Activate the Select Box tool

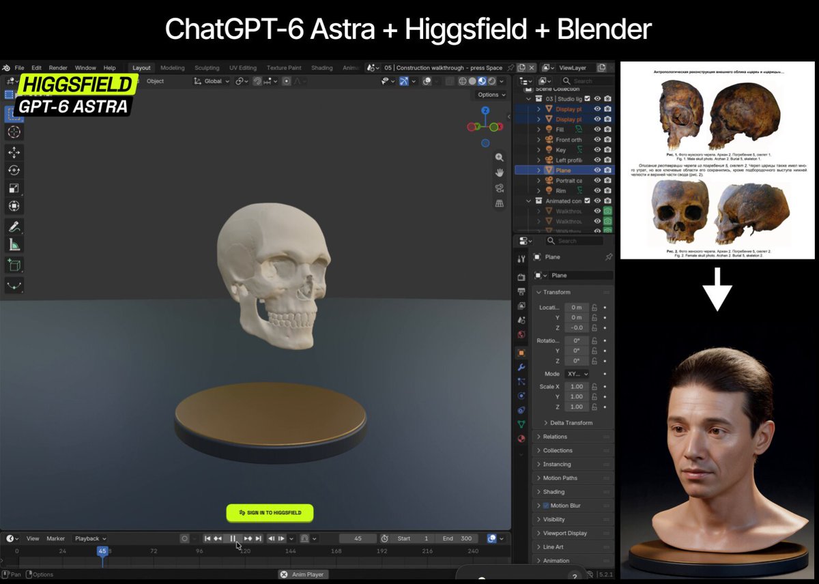pos(14,114)
